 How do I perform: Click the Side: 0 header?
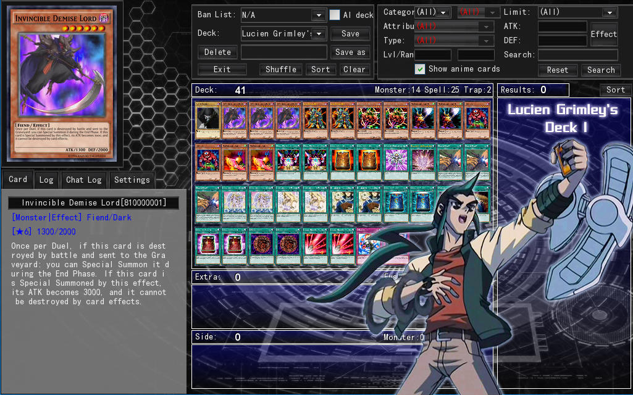point(217,337)
